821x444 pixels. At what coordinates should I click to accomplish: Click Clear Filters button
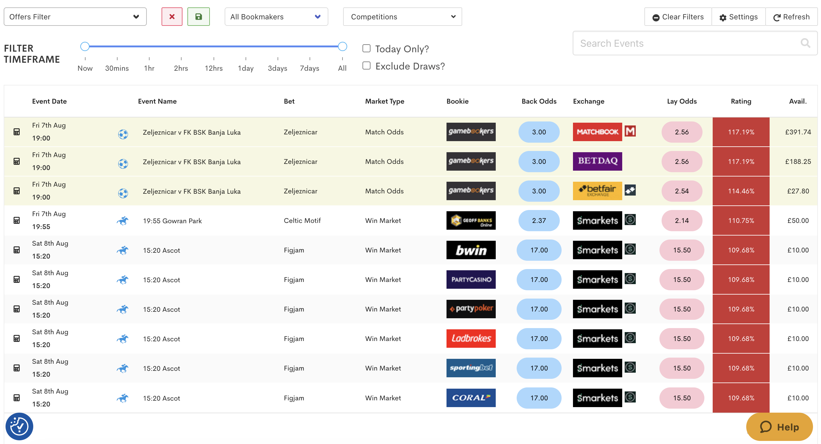[x=678, y=17]
